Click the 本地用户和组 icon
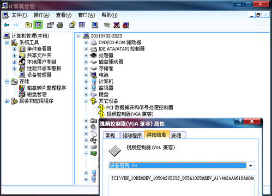The image size is (272, 196). pos(22,62)
